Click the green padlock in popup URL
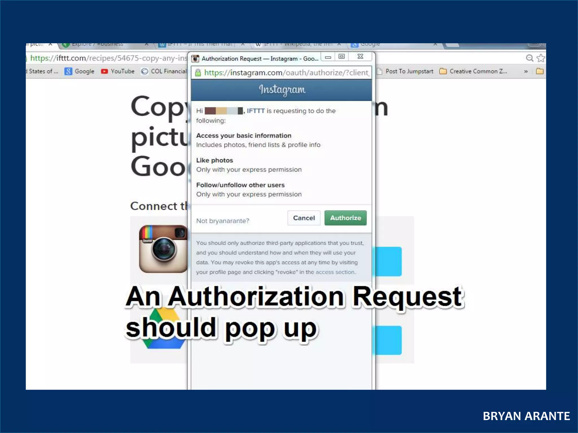578x433 pixels. click(x=198, y=73)
